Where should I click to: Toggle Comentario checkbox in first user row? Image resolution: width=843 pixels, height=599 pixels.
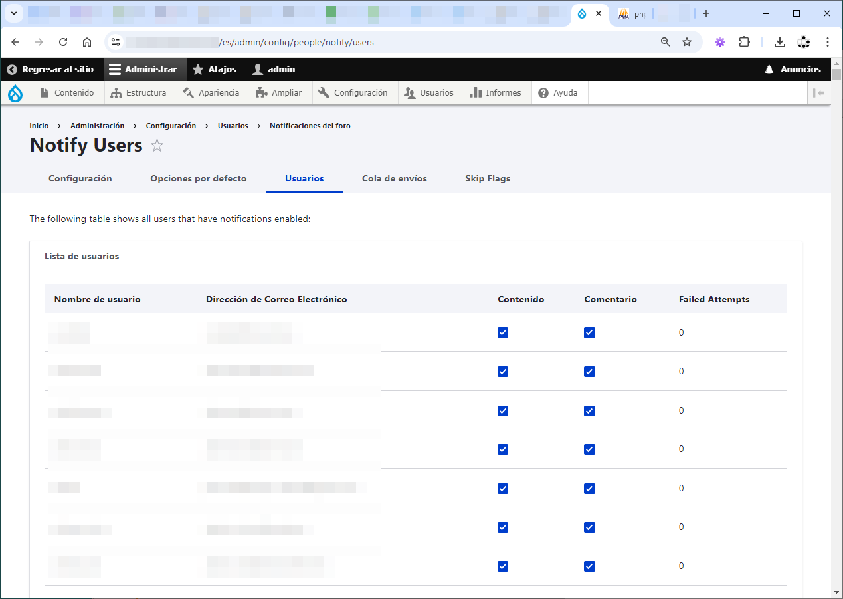[x=589, y=333]
